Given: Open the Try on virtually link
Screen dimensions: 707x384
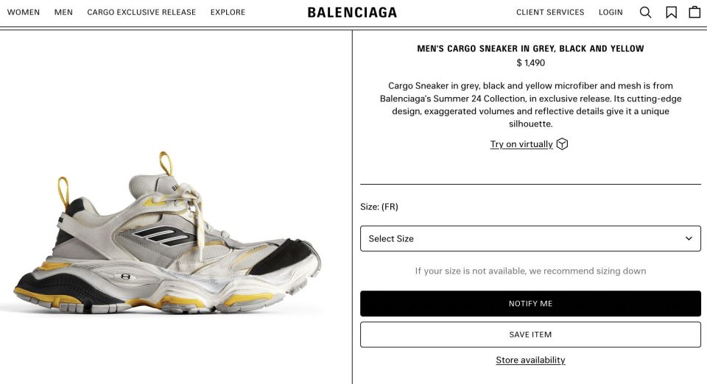Looking at the screenshot, I should coord(521,144).
